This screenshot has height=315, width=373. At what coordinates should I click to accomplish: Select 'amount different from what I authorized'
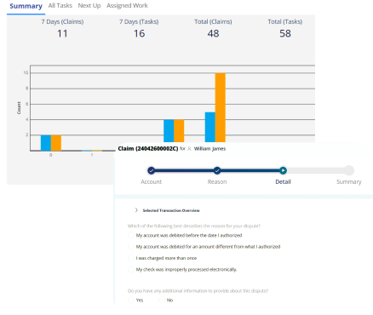pos(131,247)
